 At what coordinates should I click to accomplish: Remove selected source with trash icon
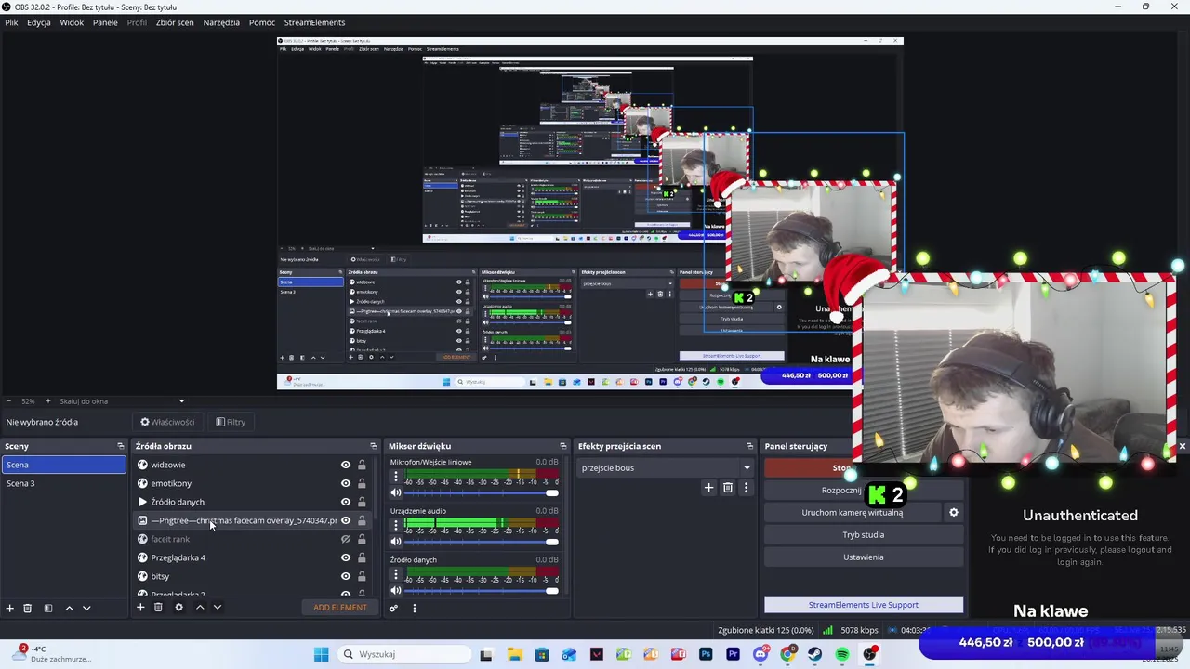click(158, 608)
